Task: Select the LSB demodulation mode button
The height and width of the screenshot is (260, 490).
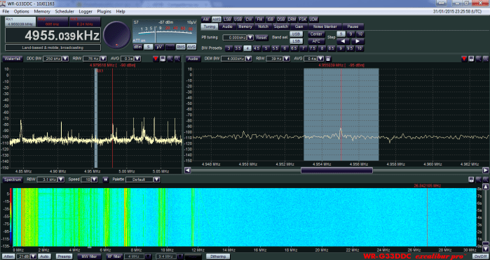Action: tap(227, 20)
